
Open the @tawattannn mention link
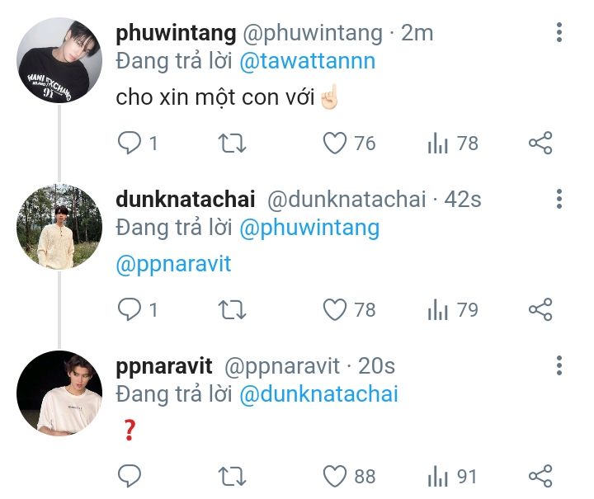pos(308,61)
